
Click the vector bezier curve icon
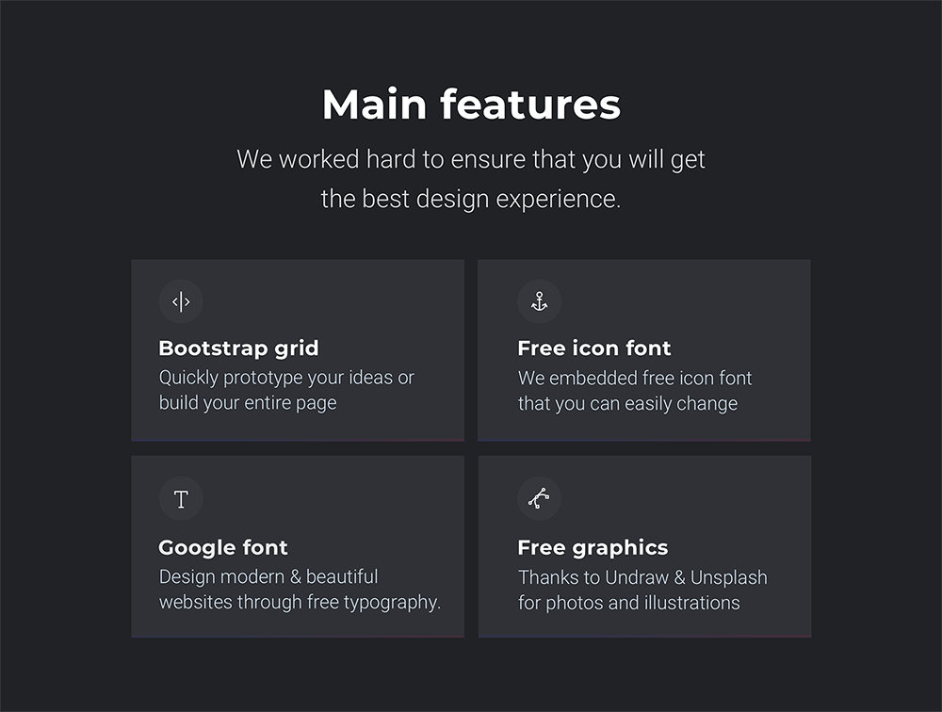click(x=539, y=499)
